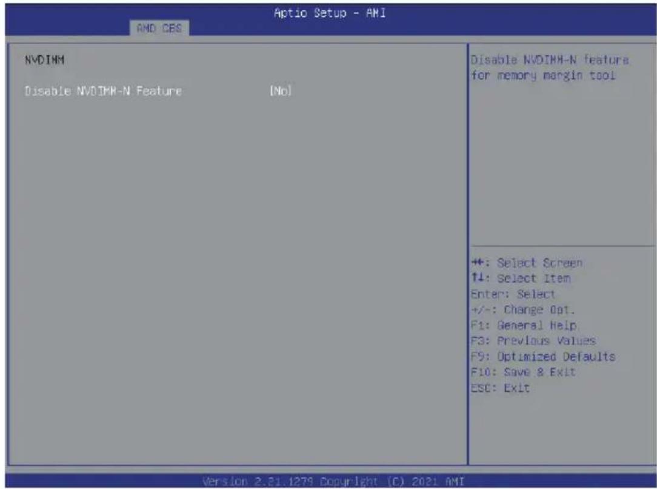Click the Select Screen key hint
The height and width of the screenshot is (489, 657).
(x=527, y=263)
